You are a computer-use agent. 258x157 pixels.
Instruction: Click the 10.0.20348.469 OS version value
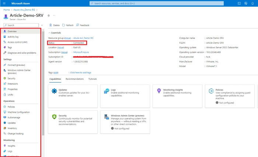(213, 52)
